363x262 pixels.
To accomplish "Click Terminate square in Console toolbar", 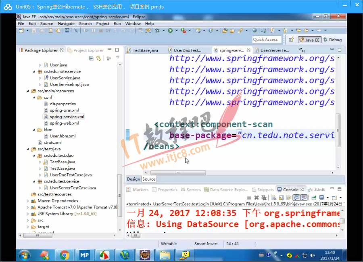I will pos(249,198).
